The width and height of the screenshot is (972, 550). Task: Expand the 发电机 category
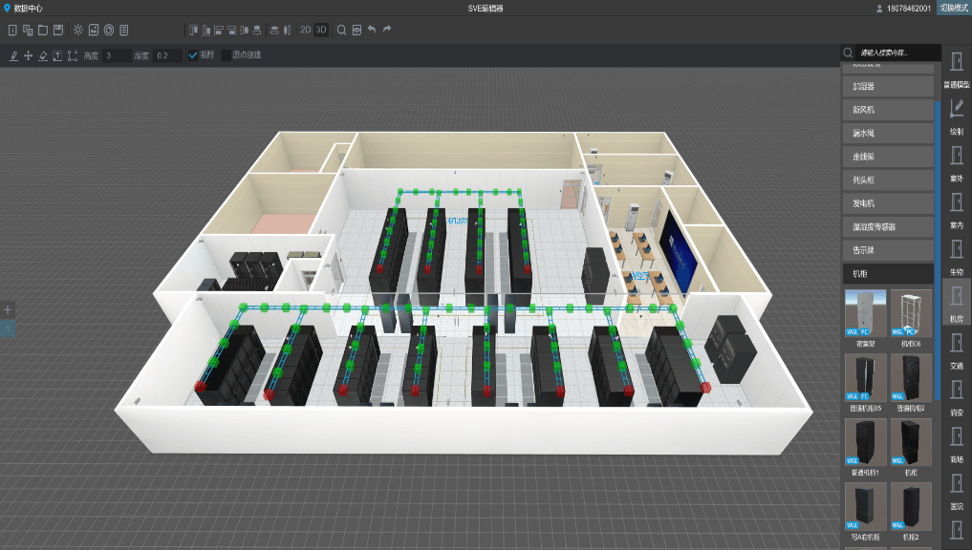click(888, 203)
